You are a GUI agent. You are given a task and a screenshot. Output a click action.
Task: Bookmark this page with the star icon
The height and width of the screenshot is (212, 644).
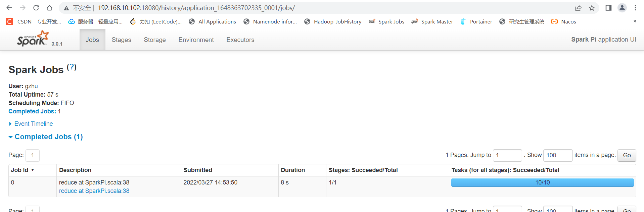point(592,8)
